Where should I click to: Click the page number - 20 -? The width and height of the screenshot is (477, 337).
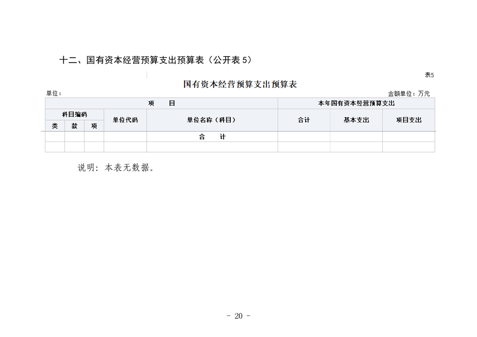click(238, 316)
